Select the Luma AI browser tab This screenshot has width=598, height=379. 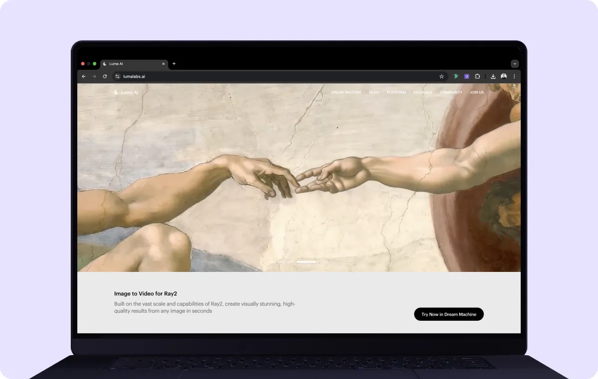[134, 64]
